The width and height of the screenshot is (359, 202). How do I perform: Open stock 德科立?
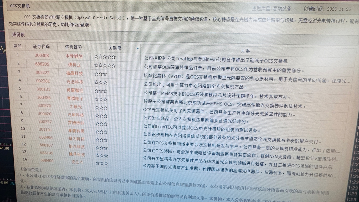point(74,65)
